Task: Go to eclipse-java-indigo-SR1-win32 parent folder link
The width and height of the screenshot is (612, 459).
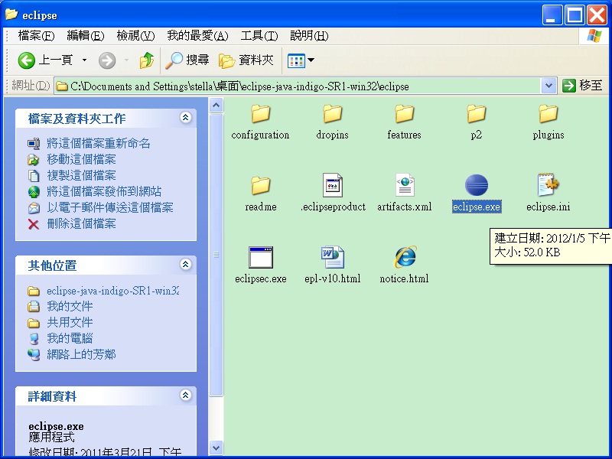Action: (x=112, y=291)
